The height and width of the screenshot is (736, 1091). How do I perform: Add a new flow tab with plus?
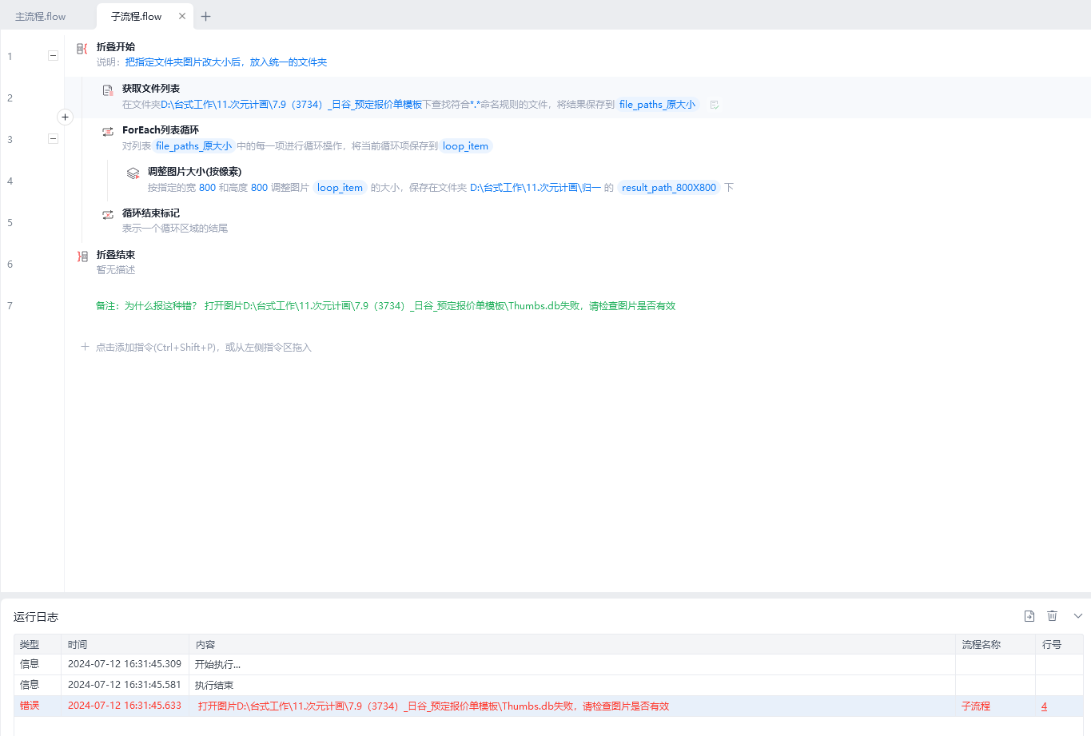point(206,16)
